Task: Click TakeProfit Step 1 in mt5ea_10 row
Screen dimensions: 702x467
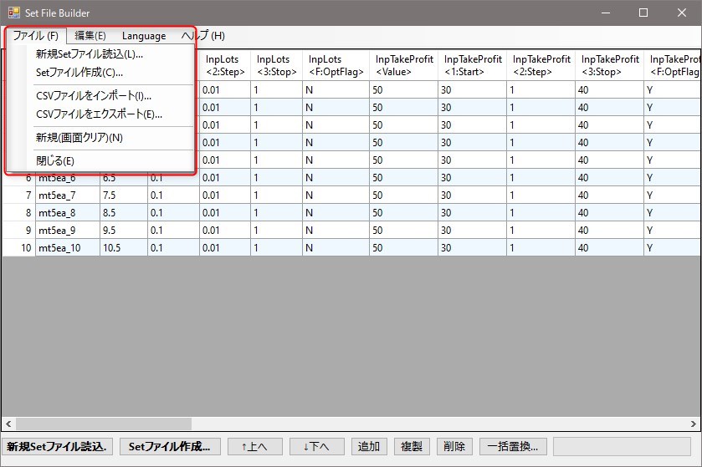Action: [x=541, y=247]
